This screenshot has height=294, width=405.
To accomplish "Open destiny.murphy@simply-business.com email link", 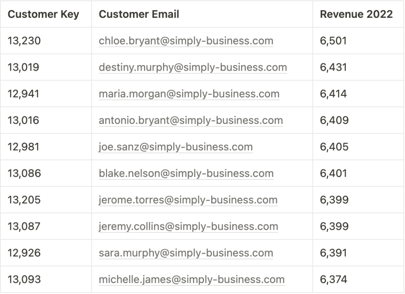I will [193, 67].
